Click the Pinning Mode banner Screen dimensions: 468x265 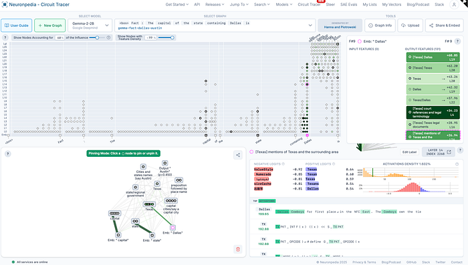pos(123,154)
